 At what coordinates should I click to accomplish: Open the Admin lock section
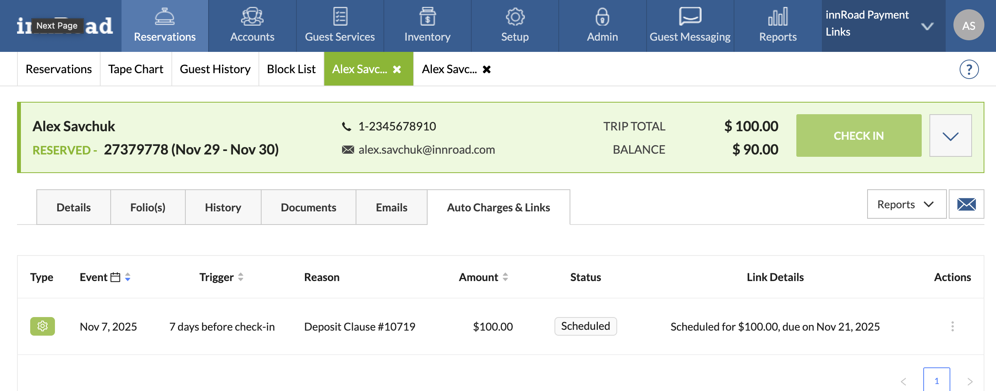click(602, 26)
